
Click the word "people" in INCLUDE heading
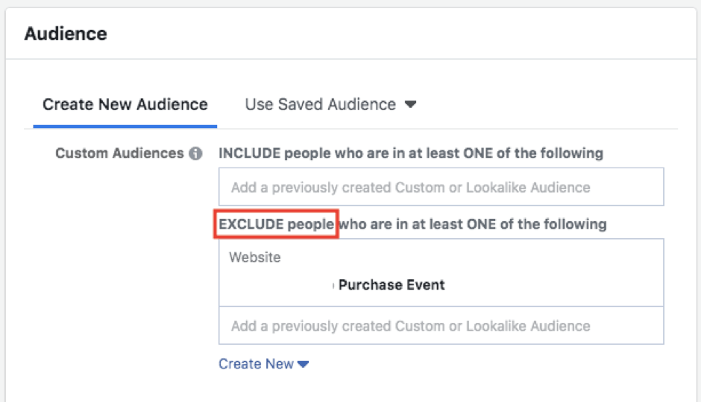306,153
